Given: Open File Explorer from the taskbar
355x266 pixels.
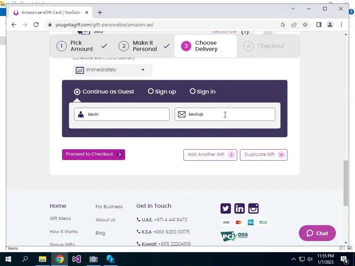Looking at the screenshot, I should point(42,259).
